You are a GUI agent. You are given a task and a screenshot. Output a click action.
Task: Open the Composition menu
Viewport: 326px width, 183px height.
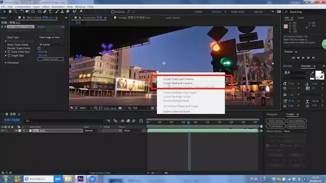pos(23,7)
